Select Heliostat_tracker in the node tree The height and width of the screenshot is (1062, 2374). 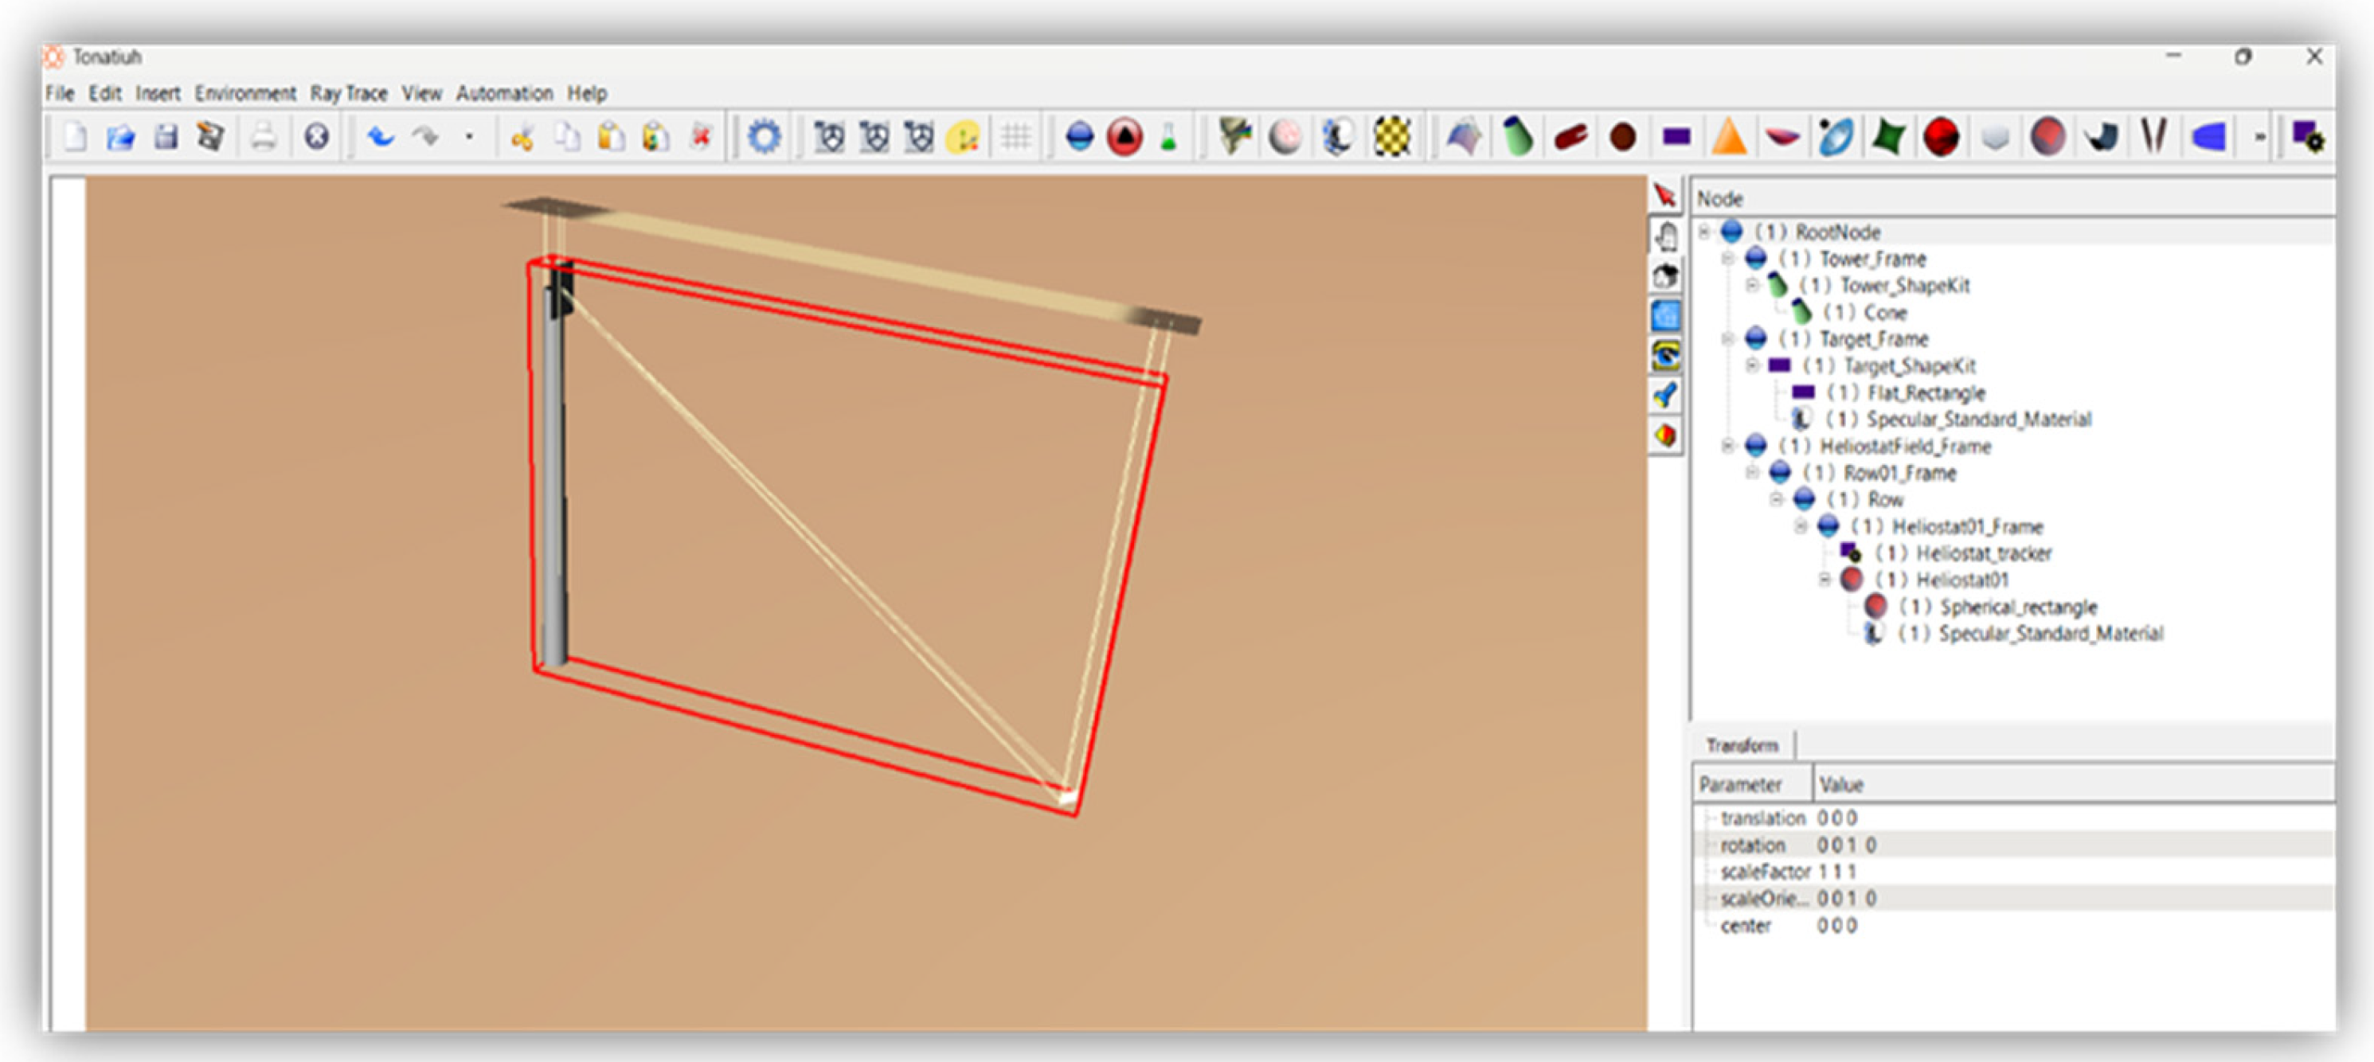(1983, 553)
